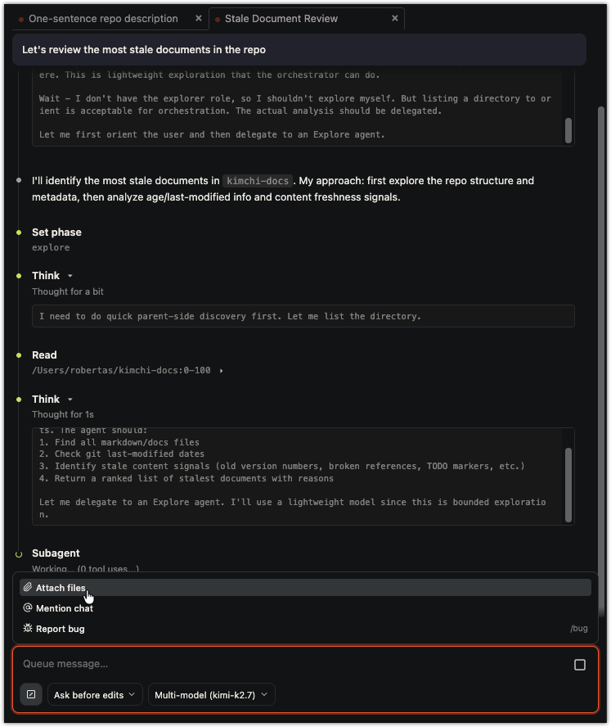Open the Ask before edits dropdown
Image resolution: width=611 pixels, height=727 pixels.
click(95, 694)
